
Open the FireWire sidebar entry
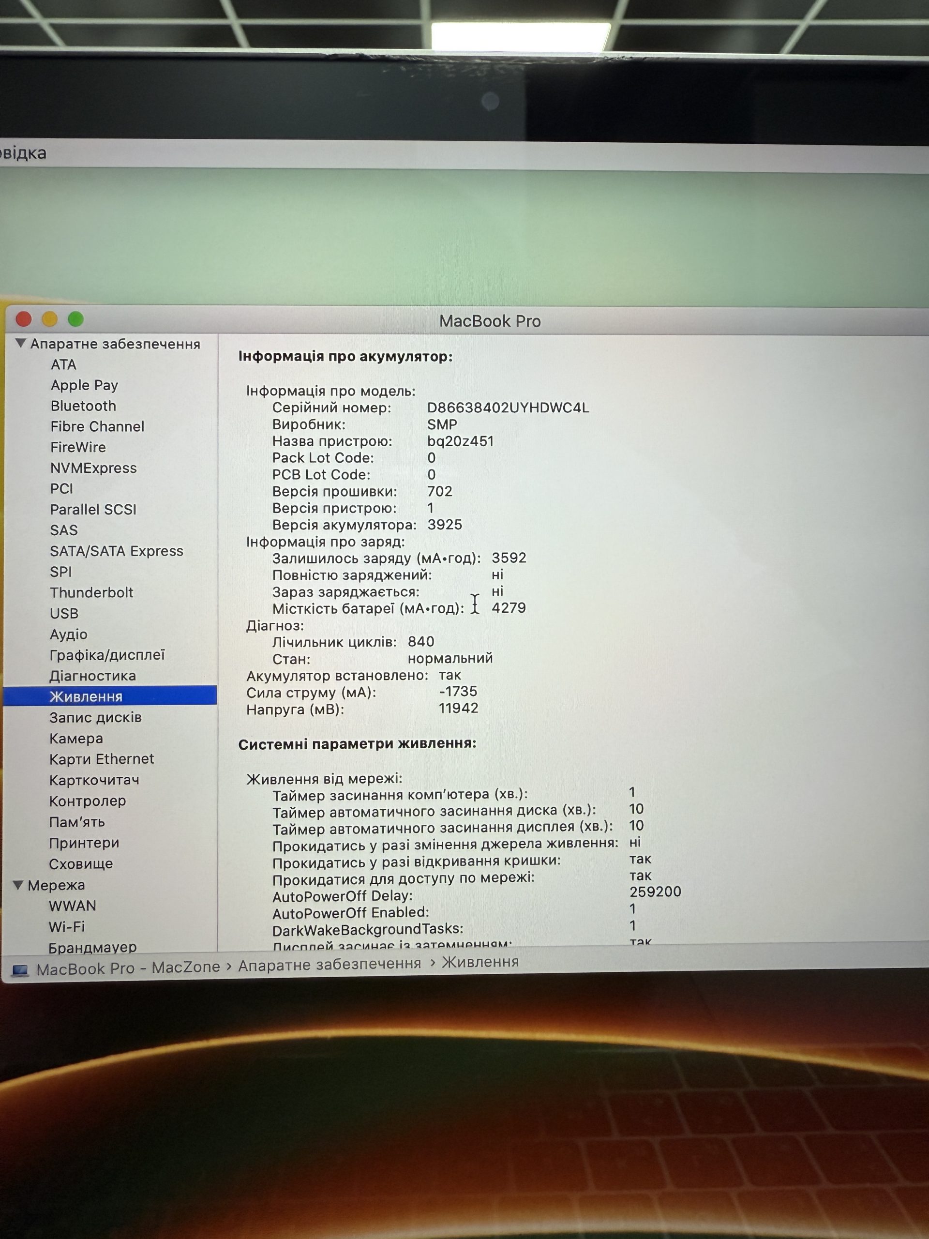[78, 448]
